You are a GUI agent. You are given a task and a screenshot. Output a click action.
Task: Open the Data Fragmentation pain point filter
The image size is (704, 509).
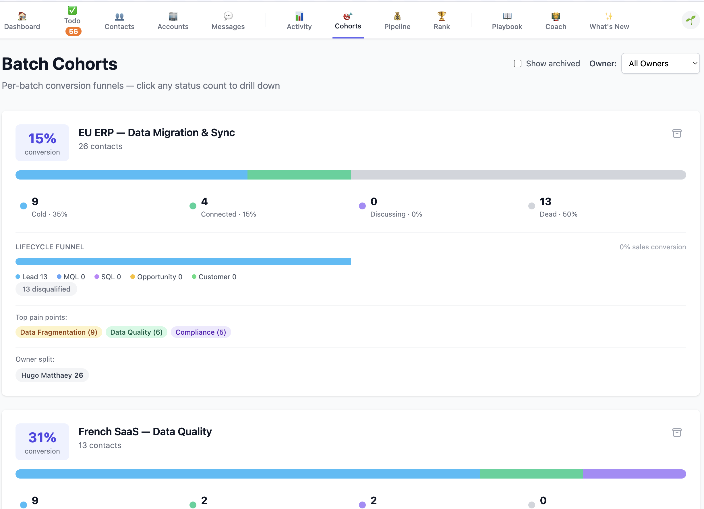click(x=59, y=332)
